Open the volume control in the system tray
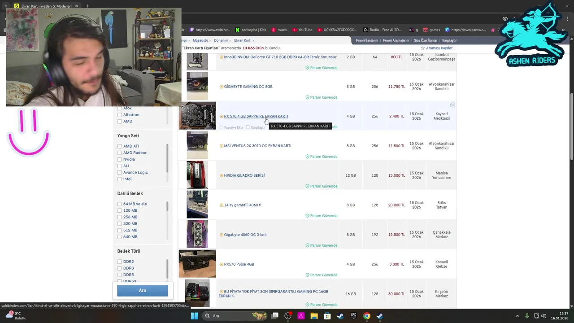574x323 pixels. click(x=544, y=316)
